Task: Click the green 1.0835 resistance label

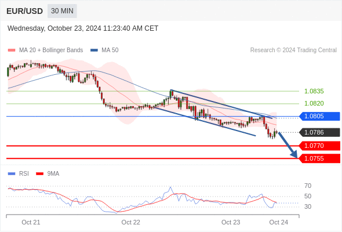Action: (x=314, y=91)
